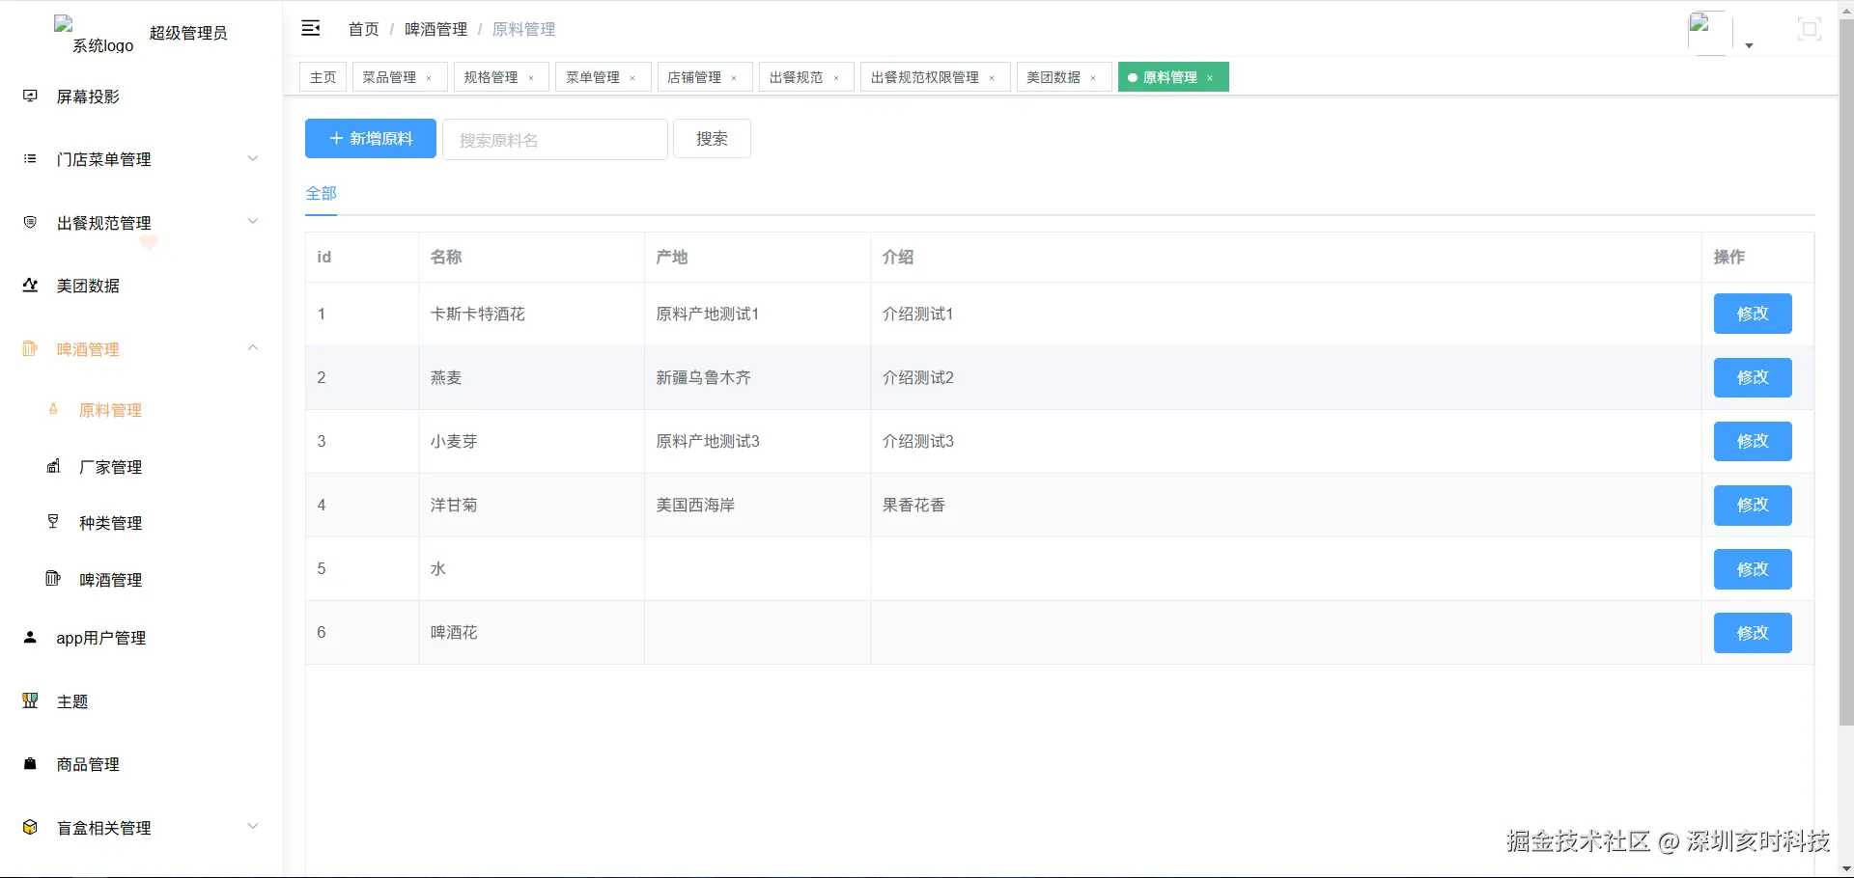Click the 搜索 button
Viewport: 1854px width, 878px height.
tap(712, 139)
